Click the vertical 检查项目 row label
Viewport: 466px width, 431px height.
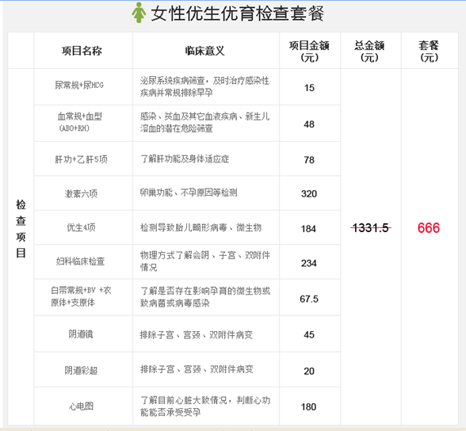[x=21, y=229]
